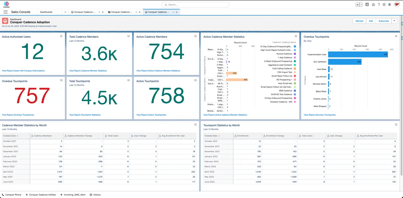Click the Help question mark icon
This screenshot has width=403, height=198.
379,5
